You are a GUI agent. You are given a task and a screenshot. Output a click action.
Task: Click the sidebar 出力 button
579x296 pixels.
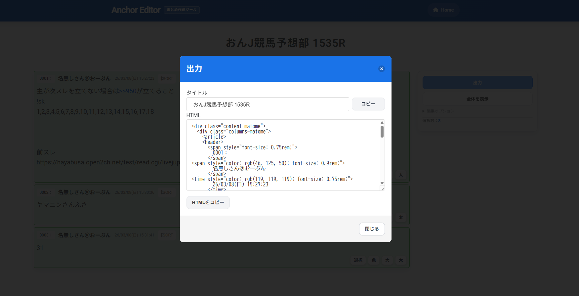[477, 83]
